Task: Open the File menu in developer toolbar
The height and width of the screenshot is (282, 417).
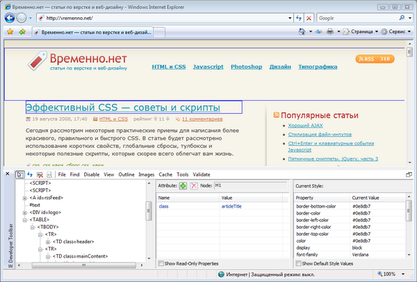Action: tap(62, 174)
